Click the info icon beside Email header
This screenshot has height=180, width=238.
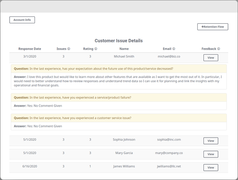[174, 49]
